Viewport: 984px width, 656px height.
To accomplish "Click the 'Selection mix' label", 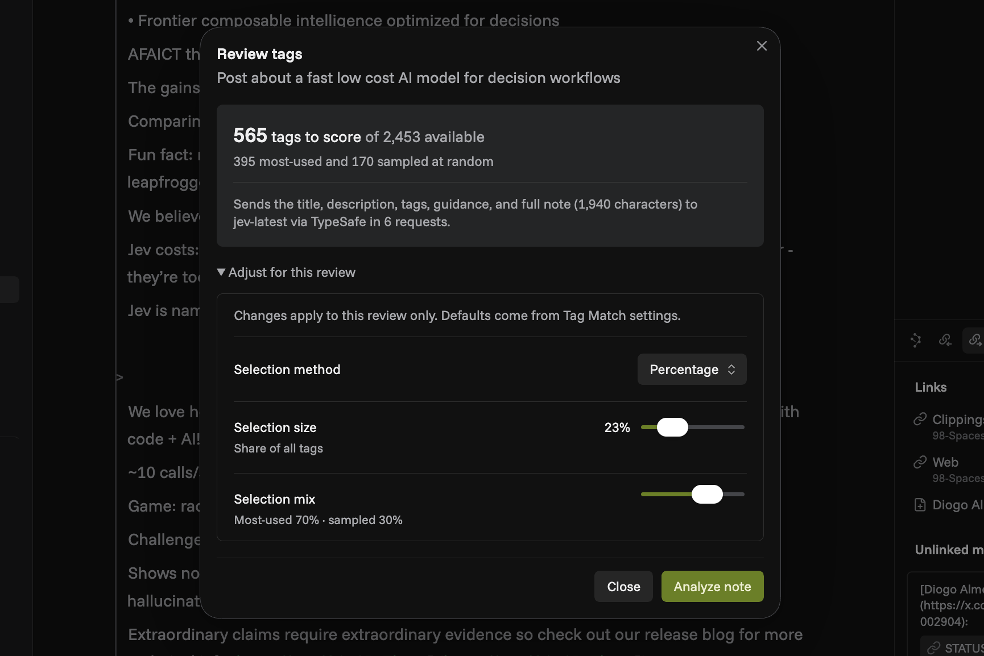I will tap(274, 499).
